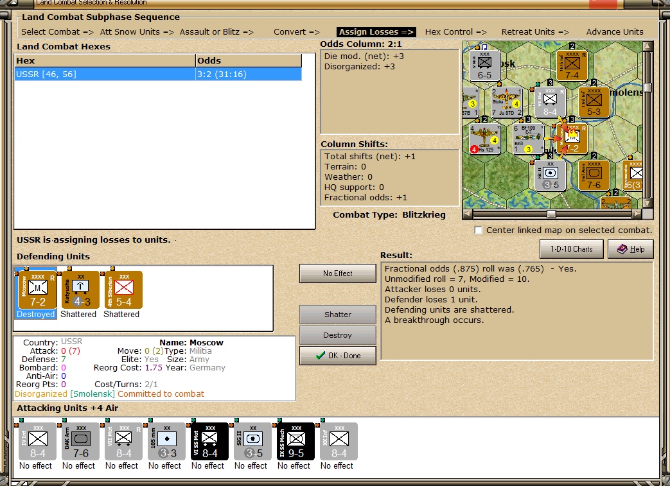
Task: Click the SiG II 3-5 counter on map
Action: [551, 175]
